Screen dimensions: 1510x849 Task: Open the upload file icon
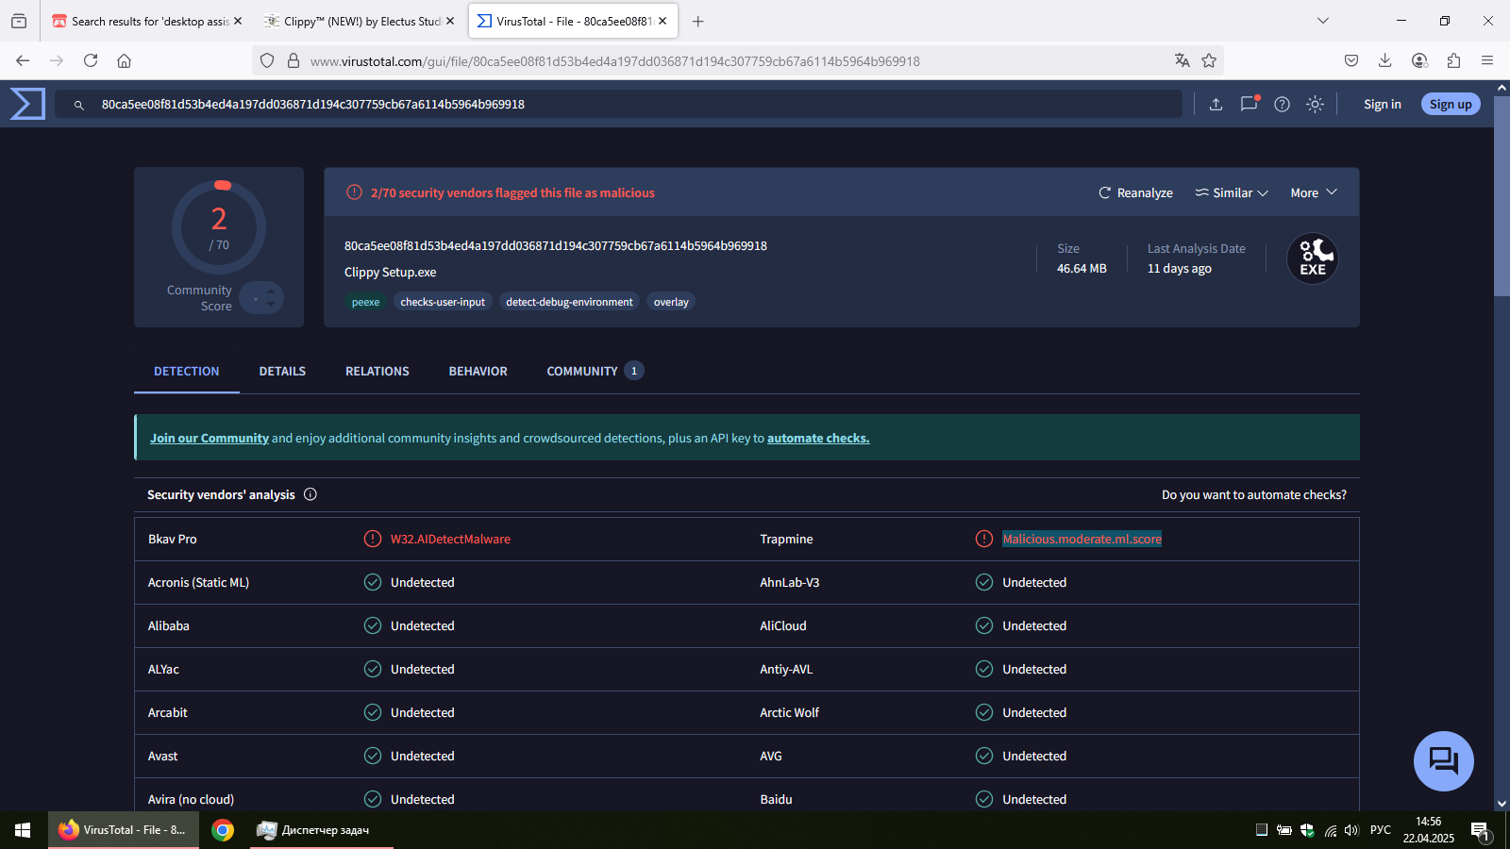click(x=1216, y=105)
